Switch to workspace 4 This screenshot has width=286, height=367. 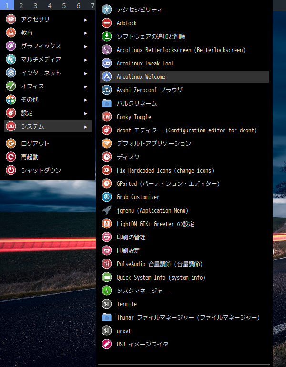(50, 5)
